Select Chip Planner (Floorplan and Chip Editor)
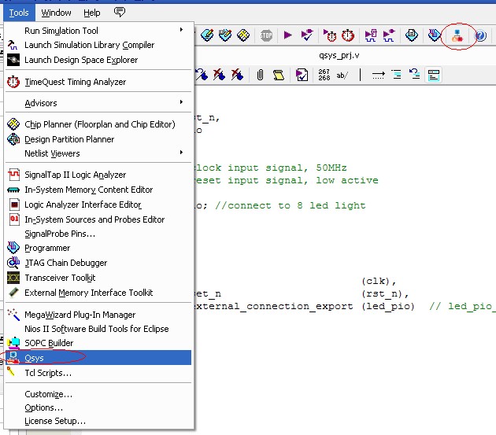The height and width of the screenshot is (435, 496). pyautogui.click(x=98, y=124)
